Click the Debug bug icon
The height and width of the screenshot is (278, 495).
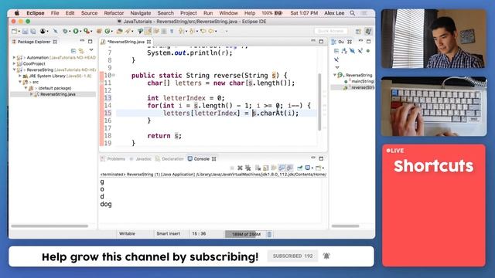point(65,31)
